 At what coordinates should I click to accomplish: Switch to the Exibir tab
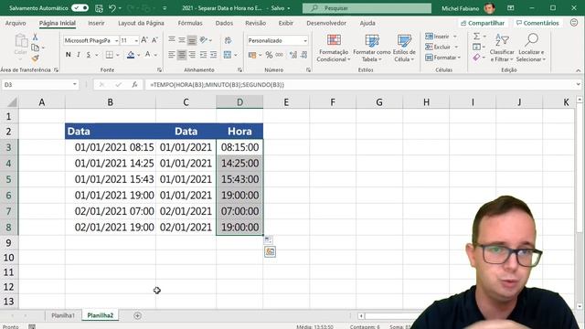(286, 23)
